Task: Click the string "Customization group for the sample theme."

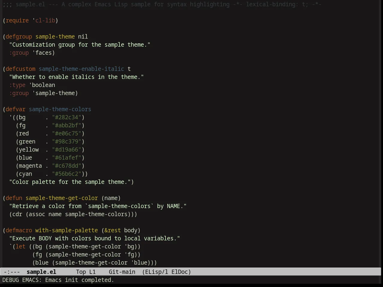Action: tap(80, 45)
